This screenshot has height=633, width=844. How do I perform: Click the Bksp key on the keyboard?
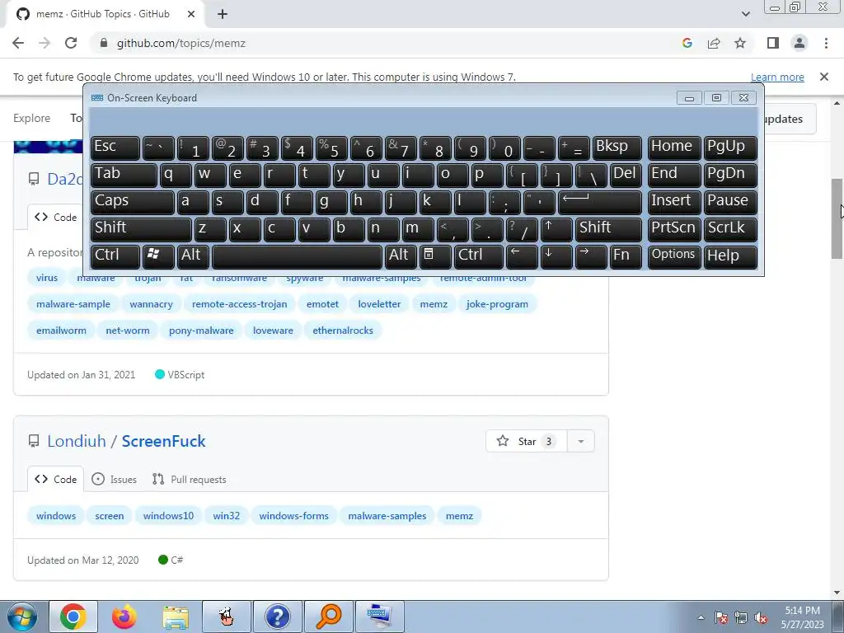tap(617, 148)
